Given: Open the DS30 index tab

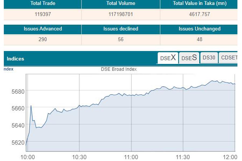Looking at the screenshot, I should [x=209, y=58].
